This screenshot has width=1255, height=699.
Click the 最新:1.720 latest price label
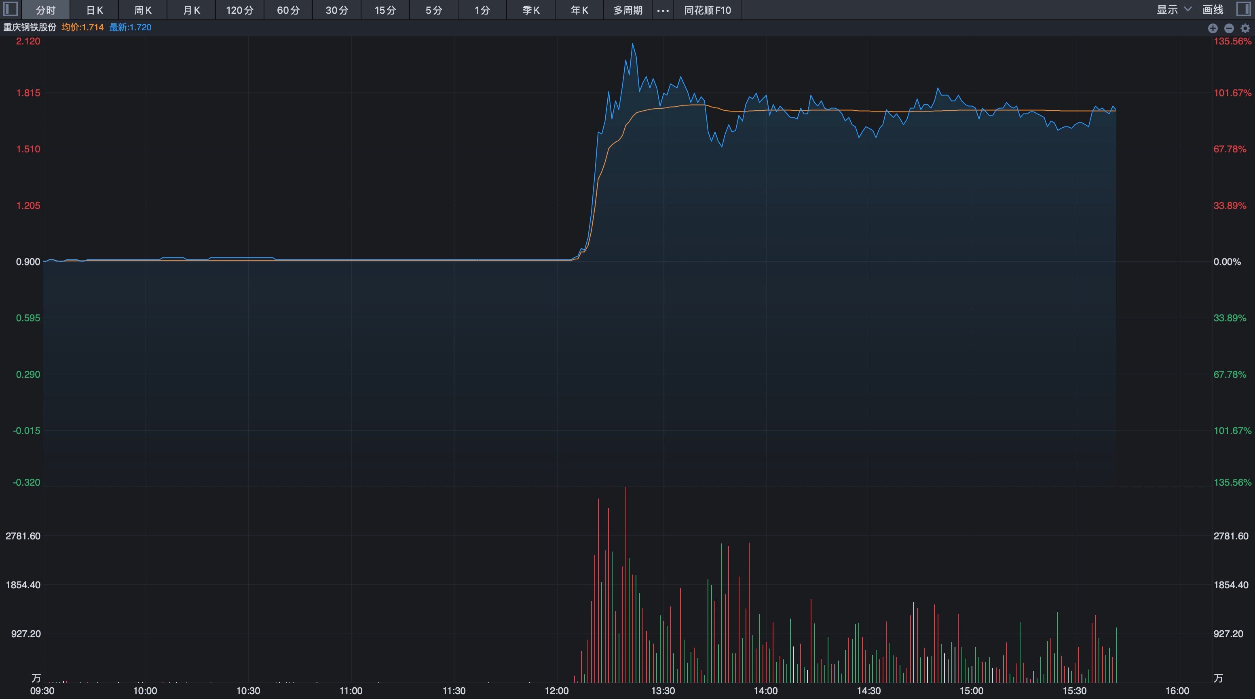point(130,27)
